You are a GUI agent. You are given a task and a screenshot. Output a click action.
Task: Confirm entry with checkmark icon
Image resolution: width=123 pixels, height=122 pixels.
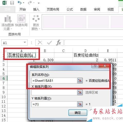(49, 43)
